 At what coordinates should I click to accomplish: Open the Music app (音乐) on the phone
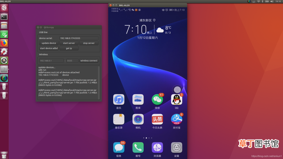(x=119, y=99)
